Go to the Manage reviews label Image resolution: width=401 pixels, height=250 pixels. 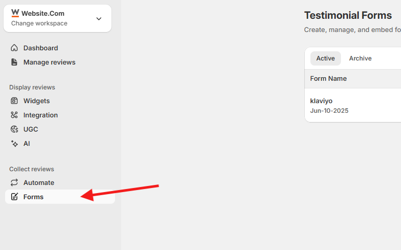click(49, 63)
